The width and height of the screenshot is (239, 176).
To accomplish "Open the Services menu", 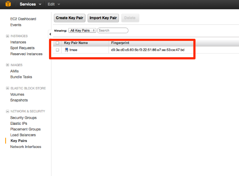I will point(30,4).
